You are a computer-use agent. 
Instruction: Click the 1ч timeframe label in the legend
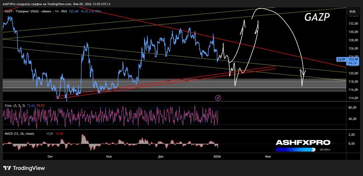[57, 11]
